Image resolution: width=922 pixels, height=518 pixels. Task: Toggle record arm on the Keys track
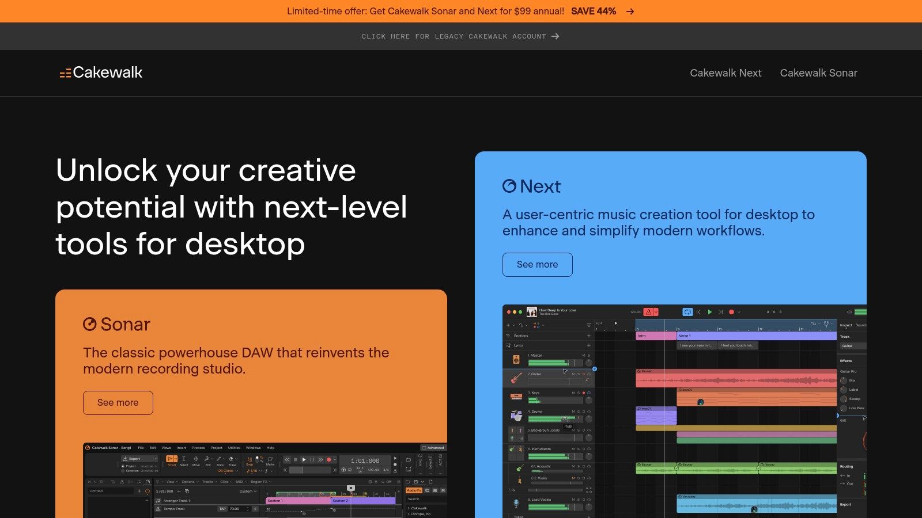point(584,393)
